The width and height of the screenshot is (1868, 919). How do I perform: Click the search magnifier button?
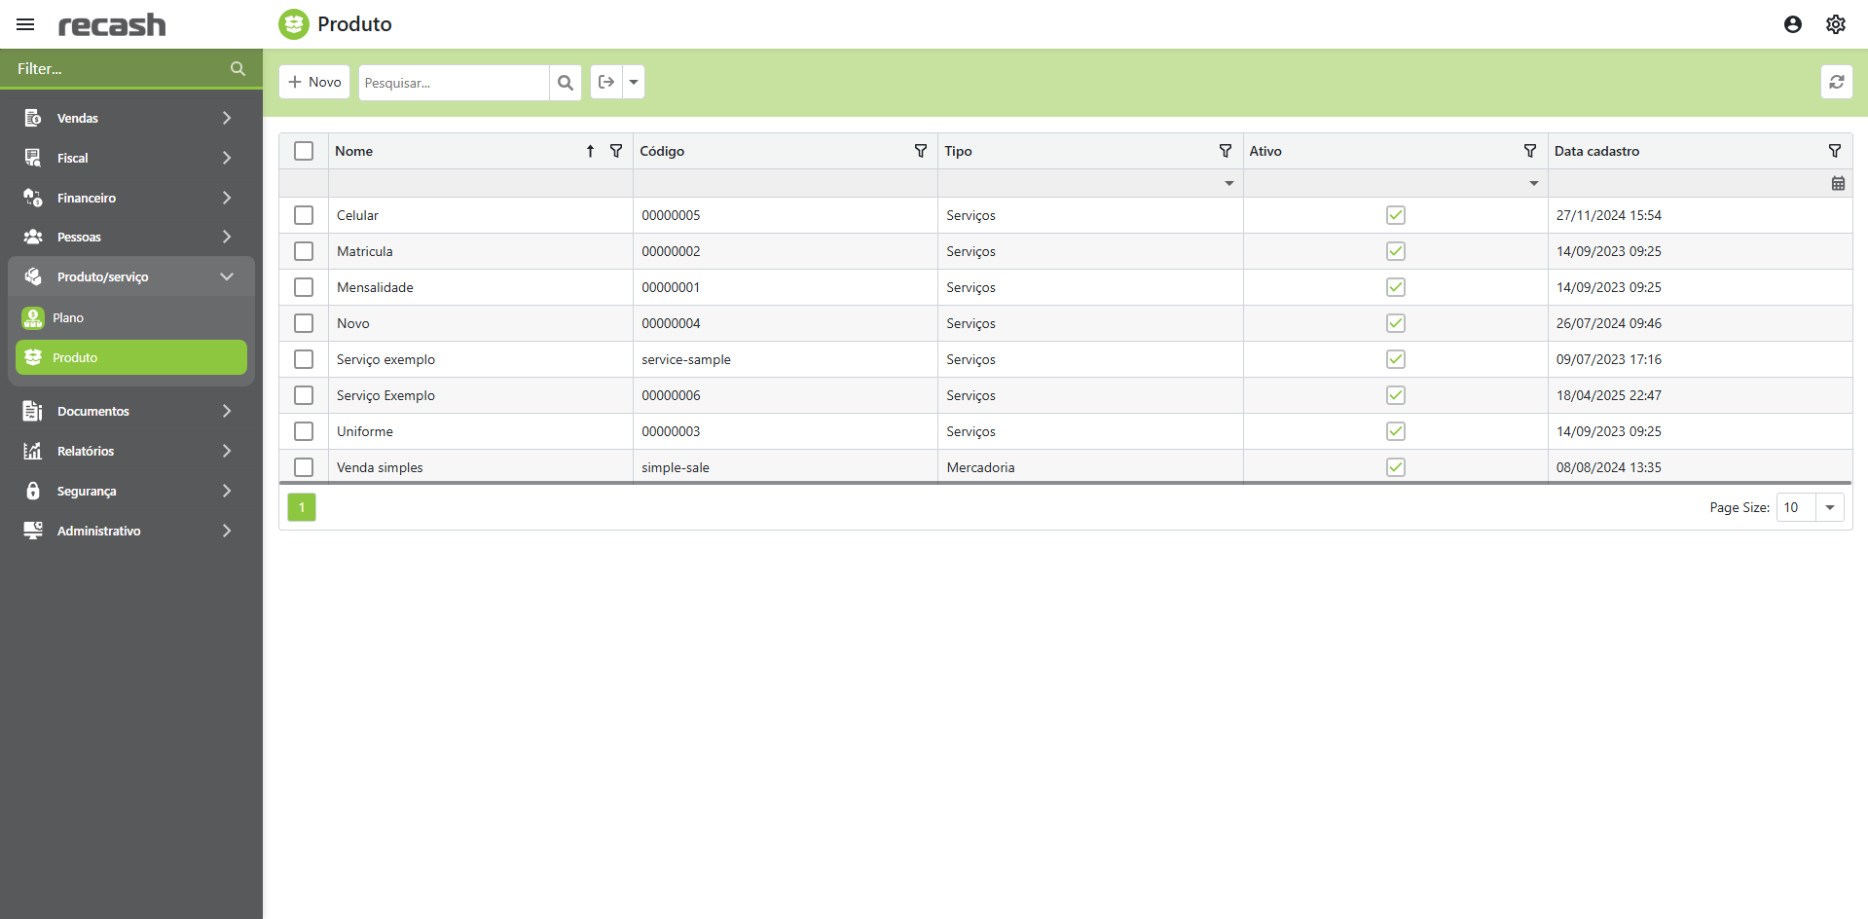(x=565, y=83)
